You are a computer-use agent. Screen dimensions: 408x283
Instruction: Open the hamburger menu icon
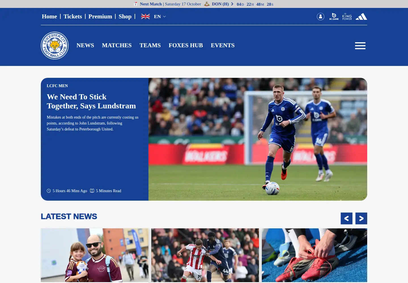[360, 46]
